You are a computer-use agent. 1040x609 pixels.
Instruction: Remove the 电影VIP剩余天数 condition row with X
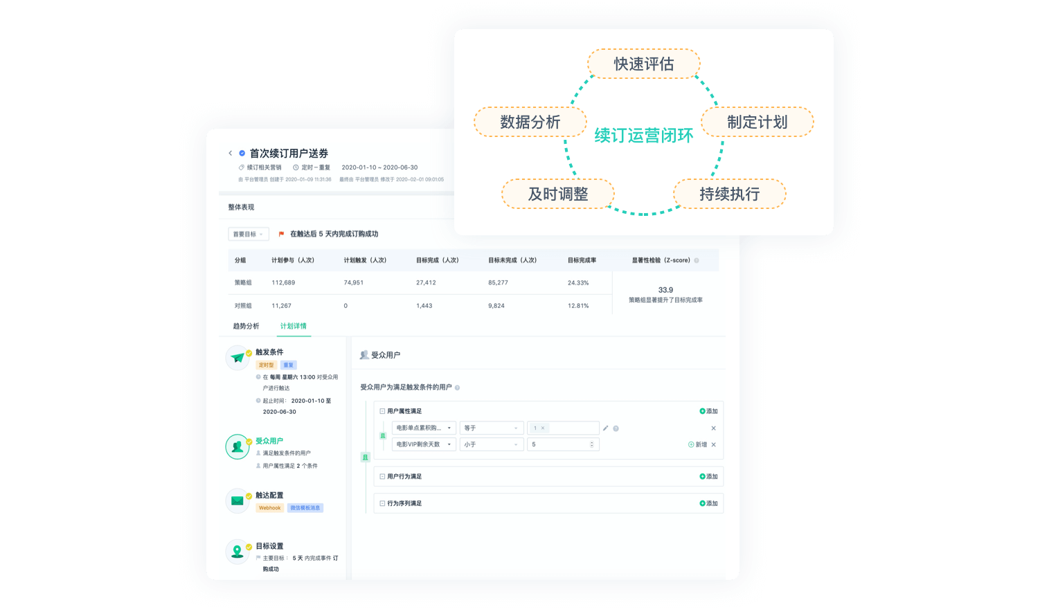714,445
